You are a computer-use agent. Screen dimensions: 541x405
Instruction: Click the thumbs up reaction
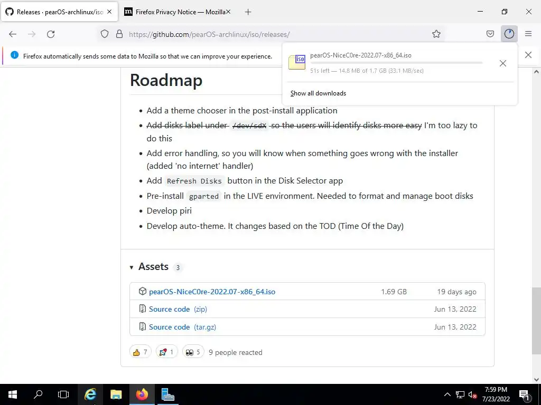point(141,352)
